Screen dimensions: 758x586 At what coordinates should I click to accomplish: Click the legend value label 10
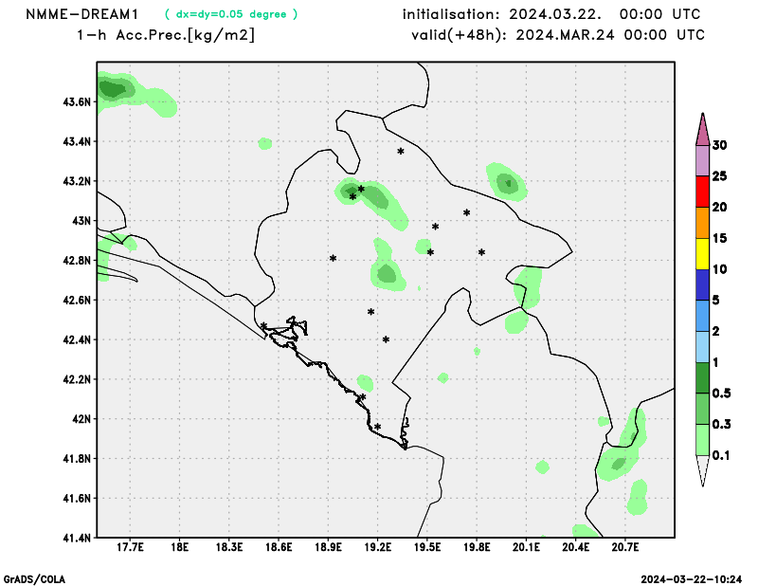click(x=720, y=269)
